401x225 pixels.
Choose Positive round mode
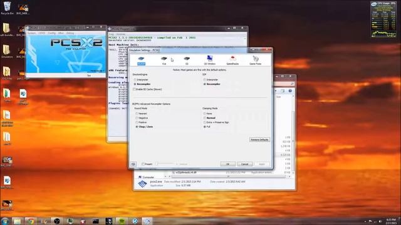pos(141,122)
